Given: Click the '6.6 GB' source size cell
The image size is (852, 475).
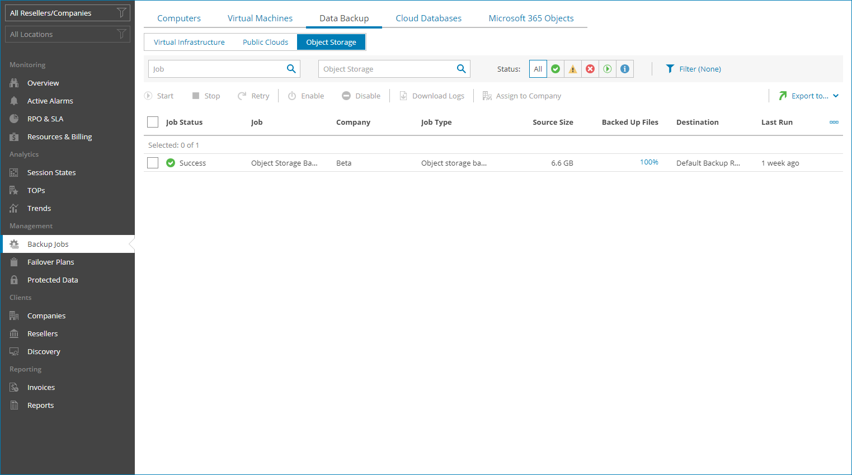Looking at the screenshot, I should [x=562, y=163].
